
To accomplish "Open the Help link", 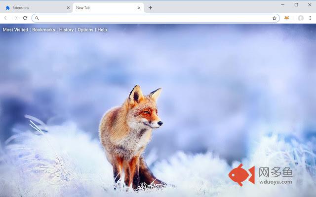I will point(102,30).
